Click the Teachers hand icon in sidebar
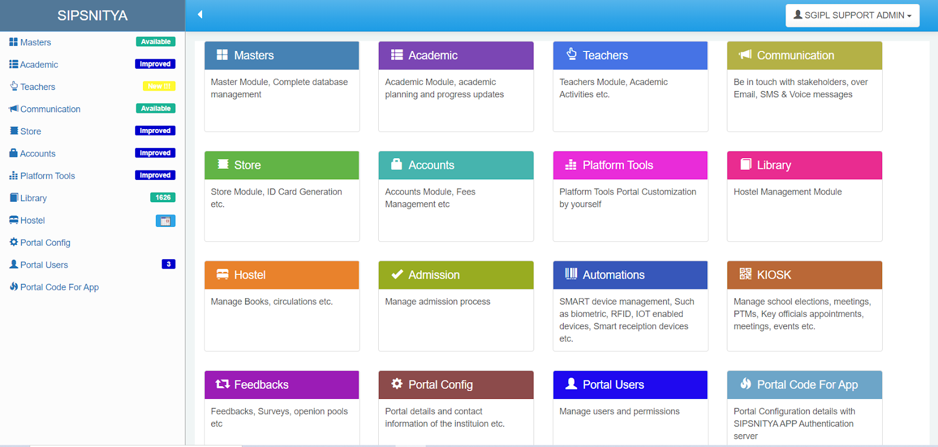 14,86
